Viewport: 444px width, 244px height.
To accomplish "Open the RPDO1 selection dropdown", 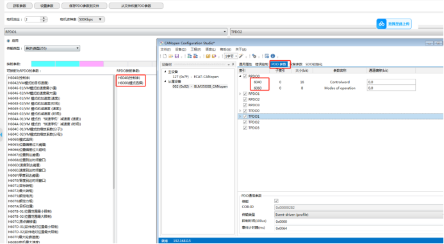I will pos(115,32).
